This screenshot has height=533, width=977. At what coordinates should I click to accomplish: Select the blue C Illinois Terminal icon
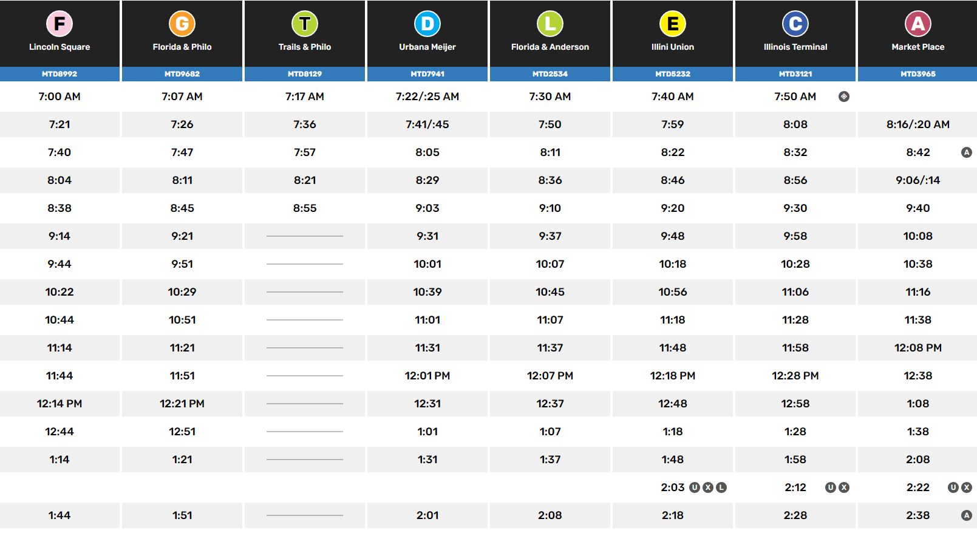pos(795,24)
